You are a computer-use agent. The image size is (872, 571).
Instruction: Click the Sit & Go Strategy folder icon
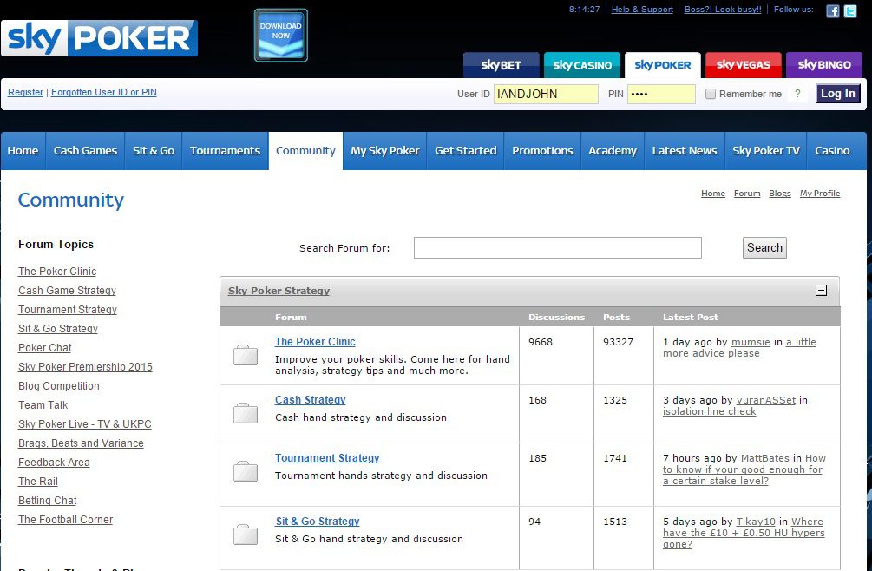pyautogui.click(x=246, y=535)
